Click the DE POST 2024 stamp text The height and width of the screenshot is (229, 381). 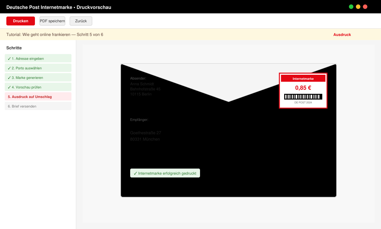tap(303, 103)
